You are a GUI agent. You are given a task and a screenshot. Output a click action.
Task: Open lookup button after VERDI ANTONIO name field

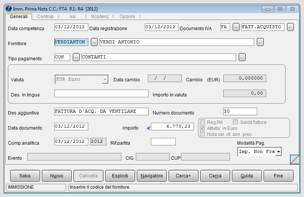pos(260,42)
